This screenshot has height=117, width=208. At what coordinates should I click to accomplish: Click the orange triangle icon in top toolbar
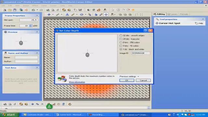click(x=98, y=10)
